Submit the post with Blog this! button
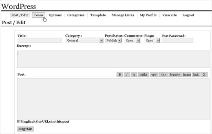 pyautogui.click(x=25, y=129)
